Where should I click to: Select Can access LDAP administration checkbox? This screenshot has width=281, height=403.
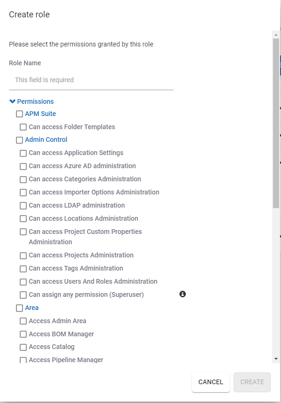coord(23,206)
